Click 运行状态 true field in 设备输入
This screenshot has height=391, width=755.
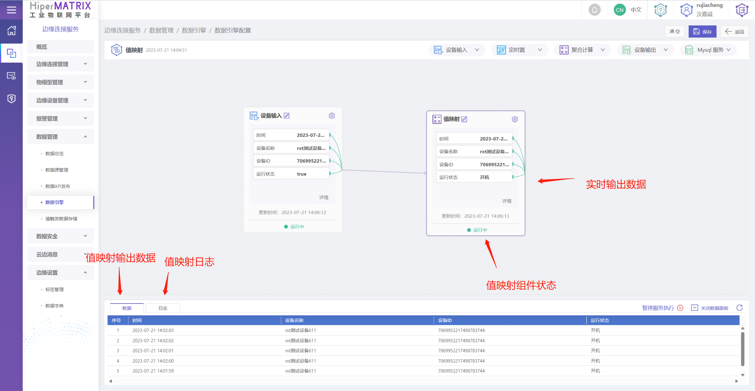(291, 174)
